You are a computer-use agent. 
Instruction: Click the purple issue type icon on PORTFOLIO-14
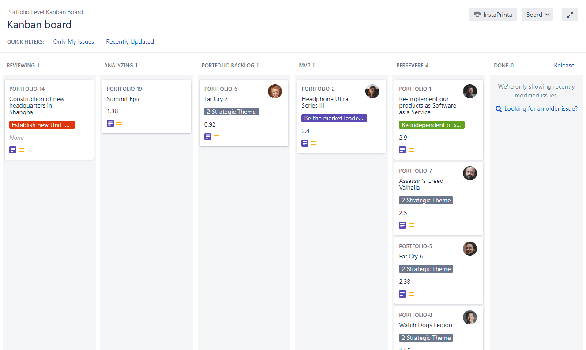(12, 149)
